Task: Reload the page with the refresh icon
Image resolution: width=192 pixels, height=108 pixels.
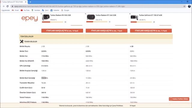Action: click(7, 6)
